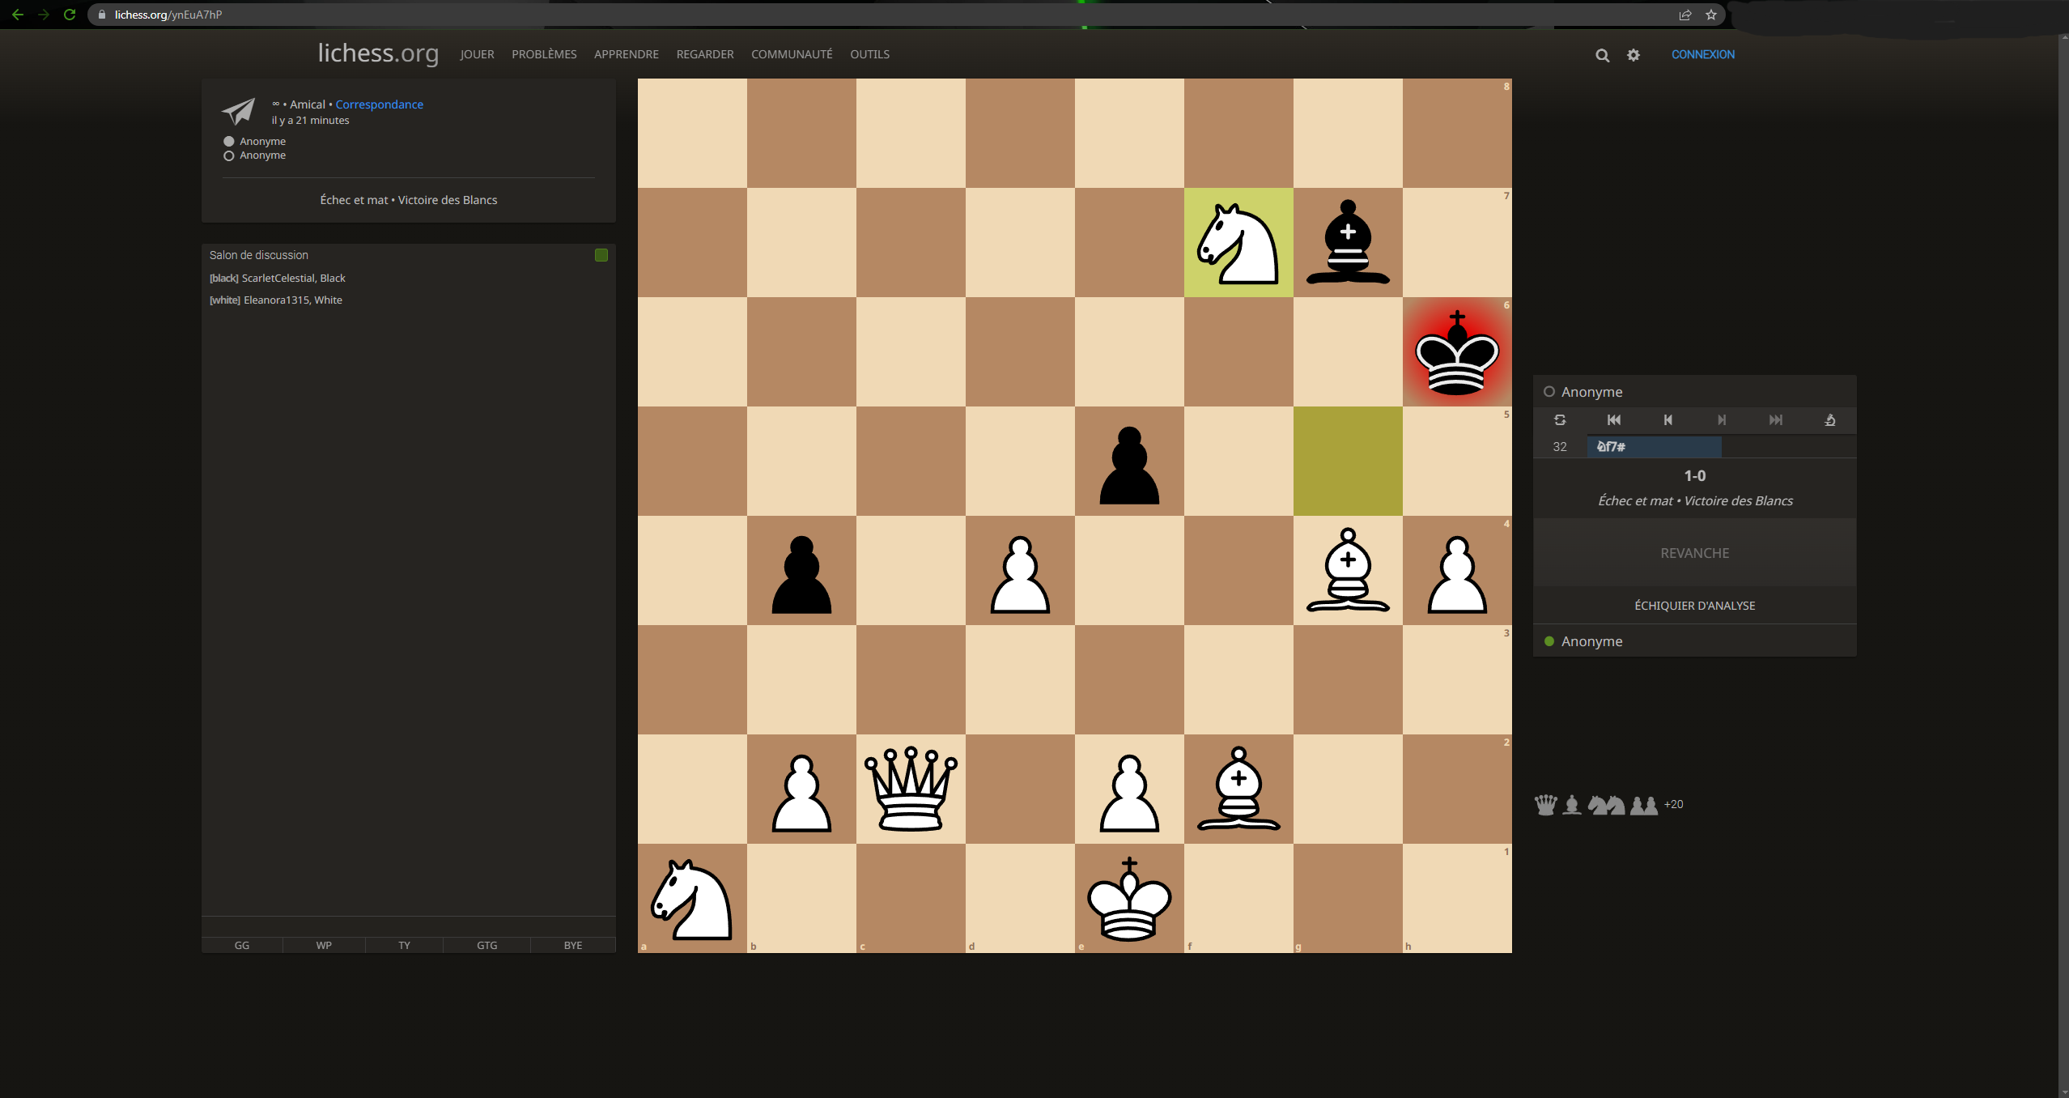Open the Correspondance link
The height and width of the screenshot is (1098, 2069).
point(379,104)
